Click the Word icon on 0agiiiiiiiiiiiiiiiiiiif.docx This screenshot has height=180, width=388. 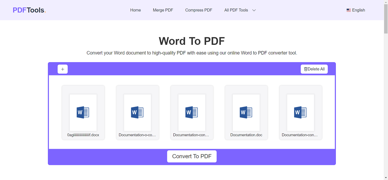[83, 113]
